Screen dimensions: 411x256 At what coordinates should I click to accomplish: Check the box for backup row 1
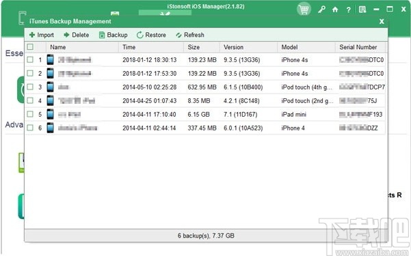coord(30,59)
